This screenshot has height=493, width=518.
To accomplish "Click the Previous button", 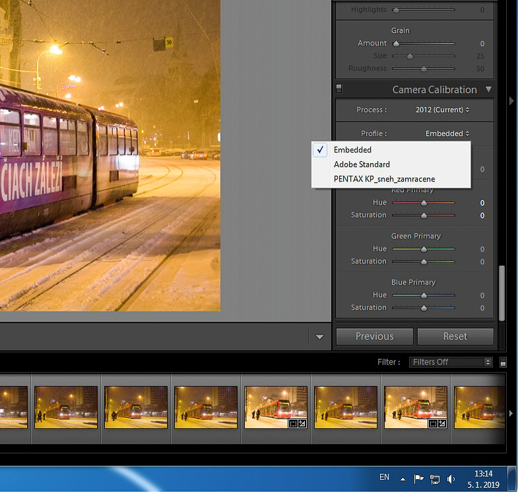I will pos(375,337).
